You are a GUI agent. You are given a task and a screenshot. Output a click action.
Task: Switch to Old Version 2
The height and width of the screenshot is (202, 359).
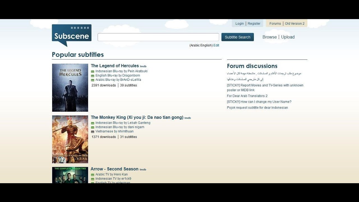[x=295, y=24]
